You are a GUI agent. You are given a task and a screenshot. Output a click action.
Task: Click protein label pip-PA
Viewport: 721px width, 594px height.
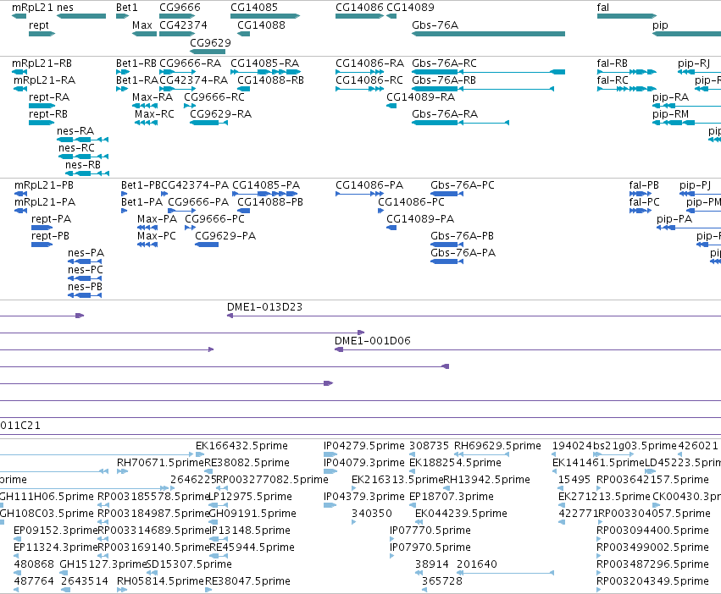point(674,219)
